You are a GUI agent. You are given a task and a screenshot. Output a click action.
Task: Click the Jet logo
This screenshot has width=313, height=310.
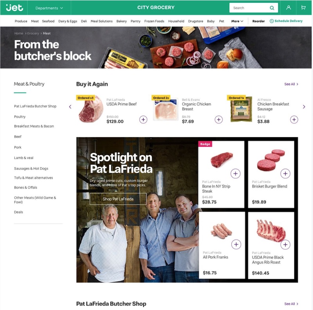coord(14,8)
